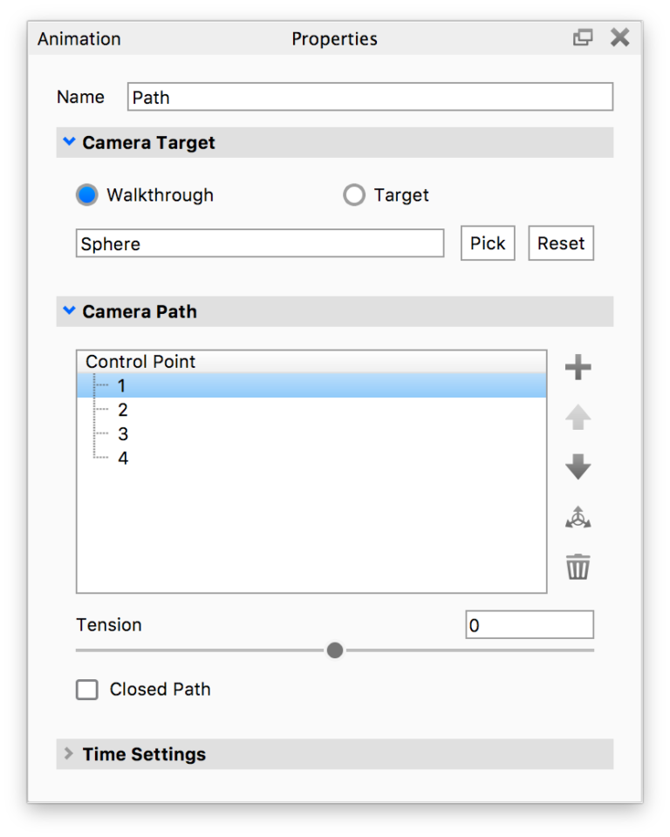Screen dimensions: 670x837
Task: Select the Walkthrough radio button
Action: (86, 194)
